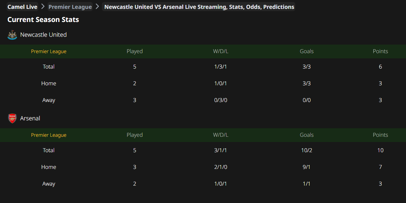The width and height of the screenshot is (406, 203).
Task: Click the Premier League header in Arsenal table
Action: 49,135
